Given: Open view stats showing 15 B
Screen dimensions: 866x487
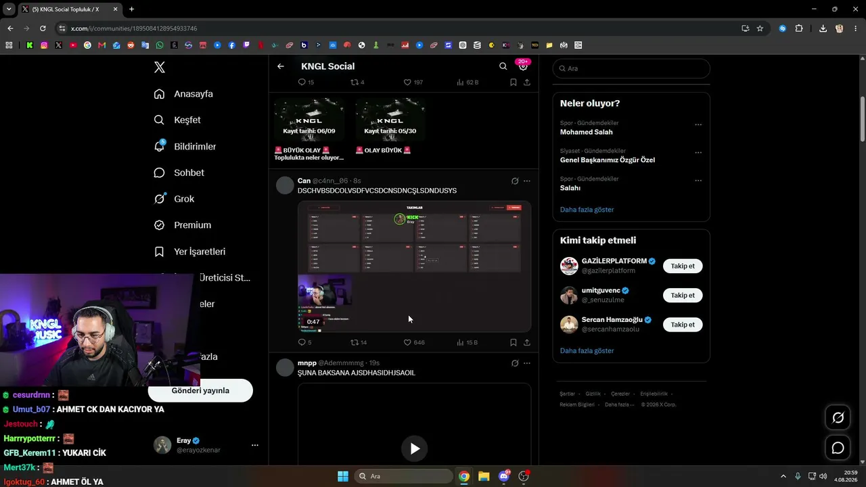Looking at the screenshot, I should pos(468,342).
